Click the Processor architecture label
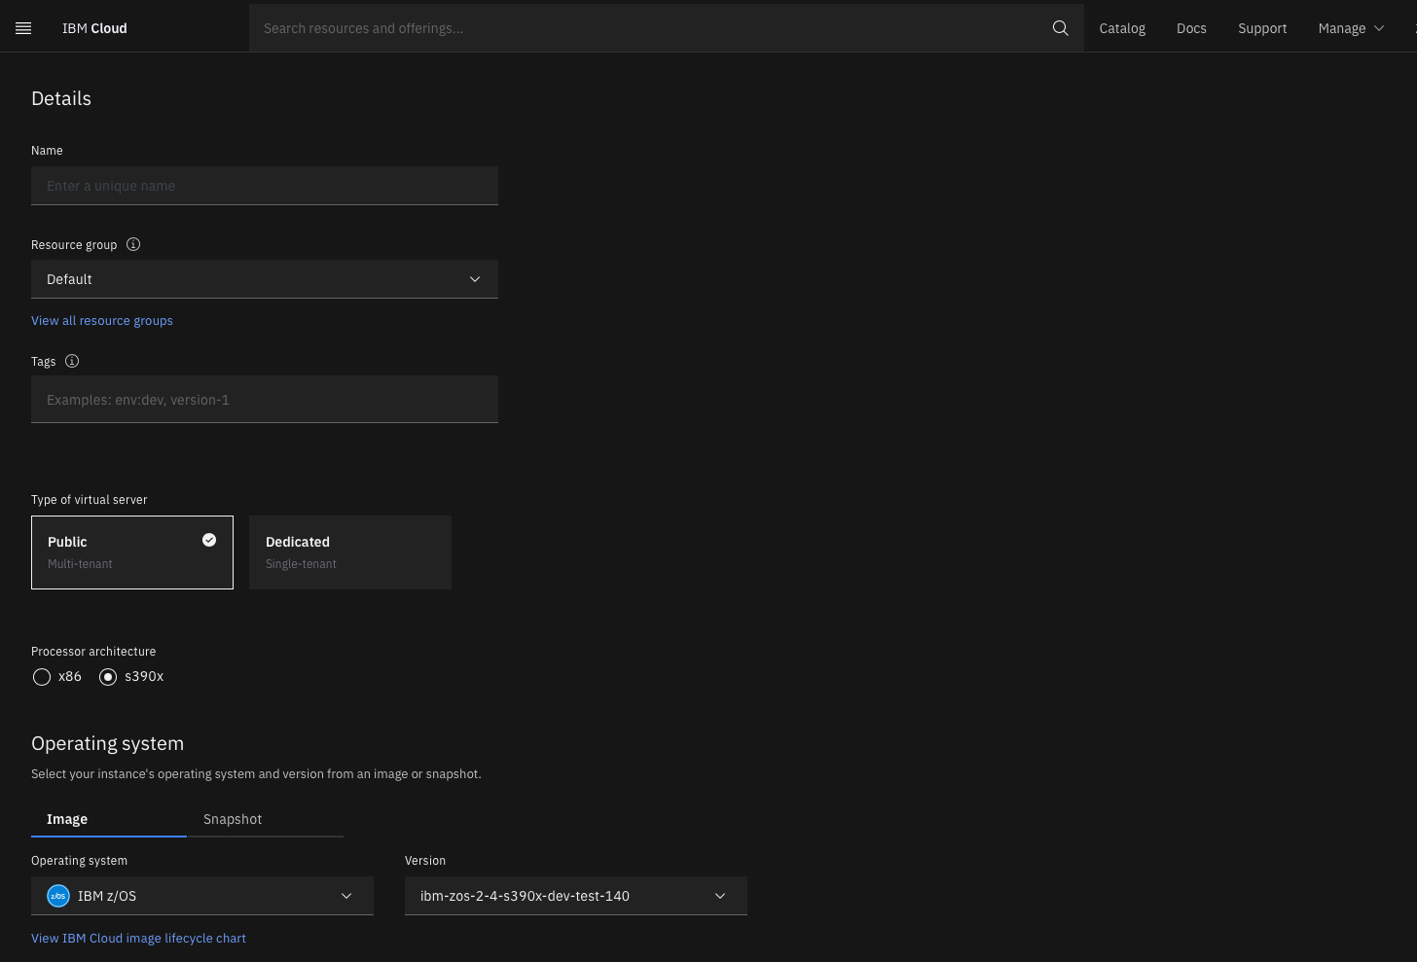 tap(93, 652)
